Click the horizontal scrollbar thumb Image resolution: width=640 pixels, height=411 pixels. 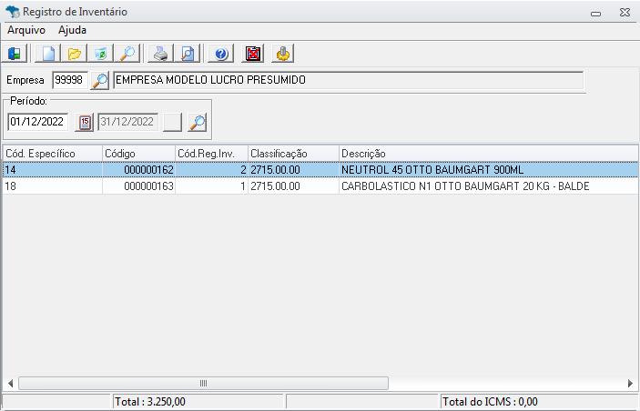click(x=203, y=384)
